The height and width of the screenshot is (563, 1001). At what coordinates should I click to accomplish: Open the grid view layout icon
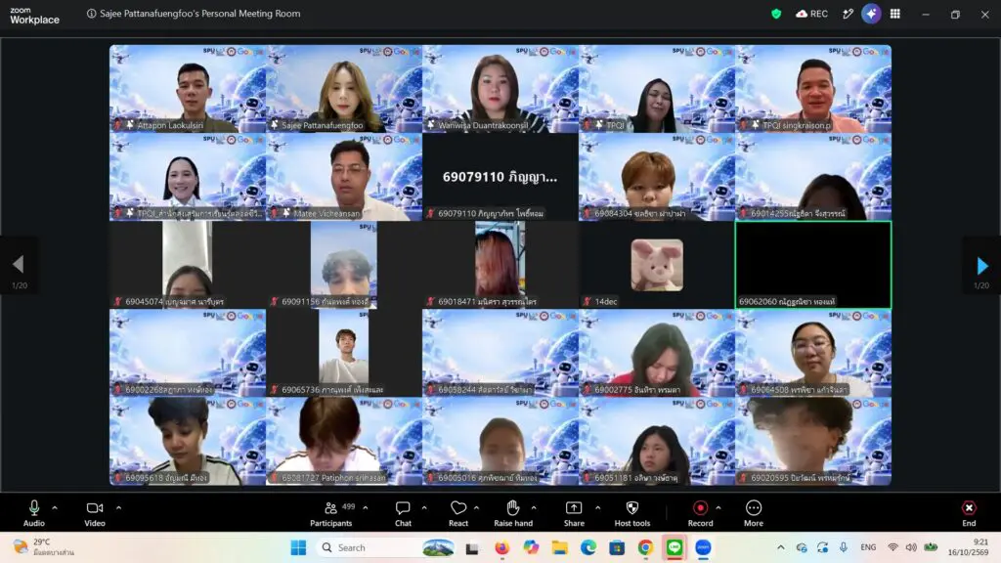pos(895,14)
